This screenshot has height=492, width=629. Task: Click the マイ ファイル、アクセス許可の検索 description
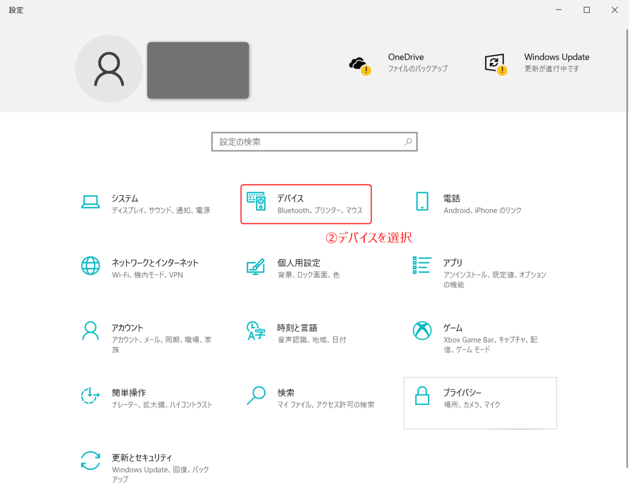(326, 404)
